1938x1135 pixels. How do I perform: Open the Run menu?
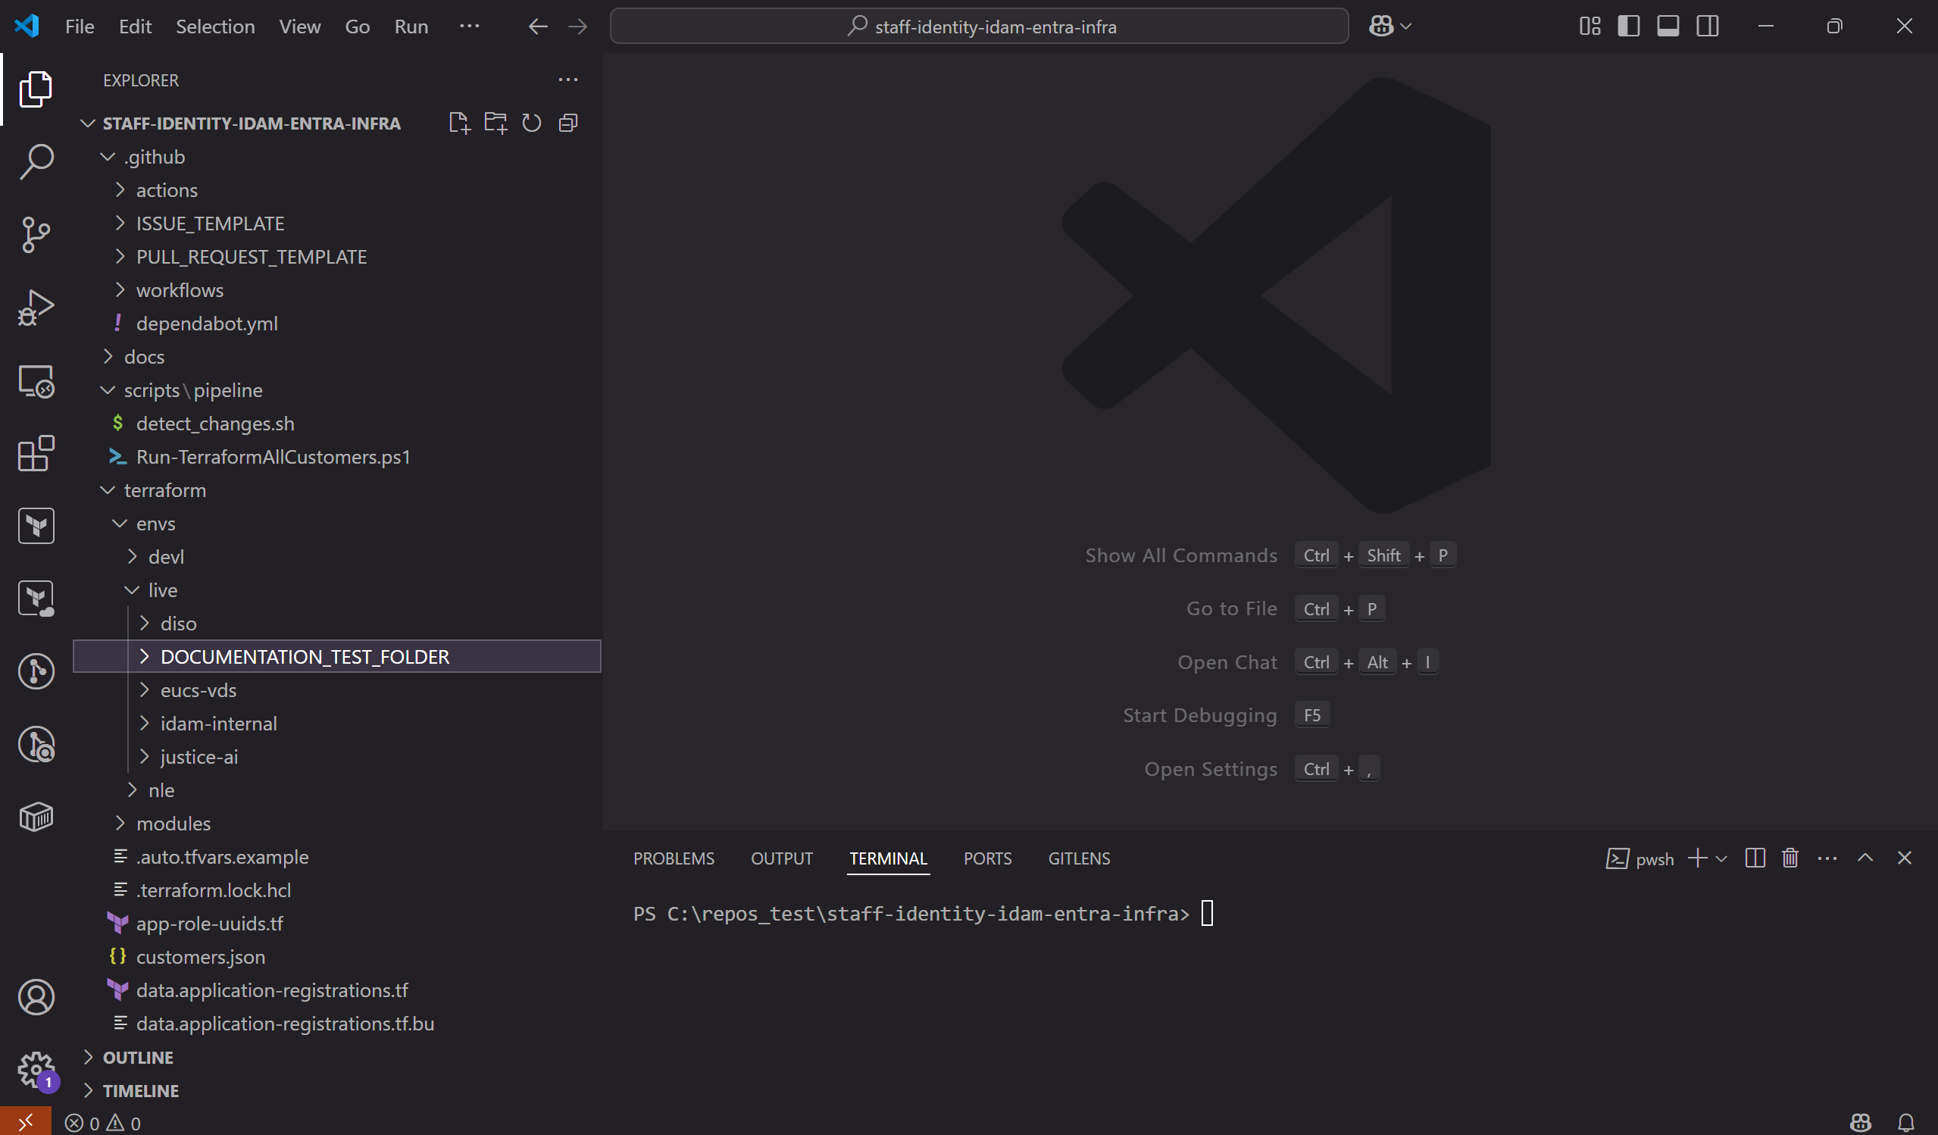point(411,27)
